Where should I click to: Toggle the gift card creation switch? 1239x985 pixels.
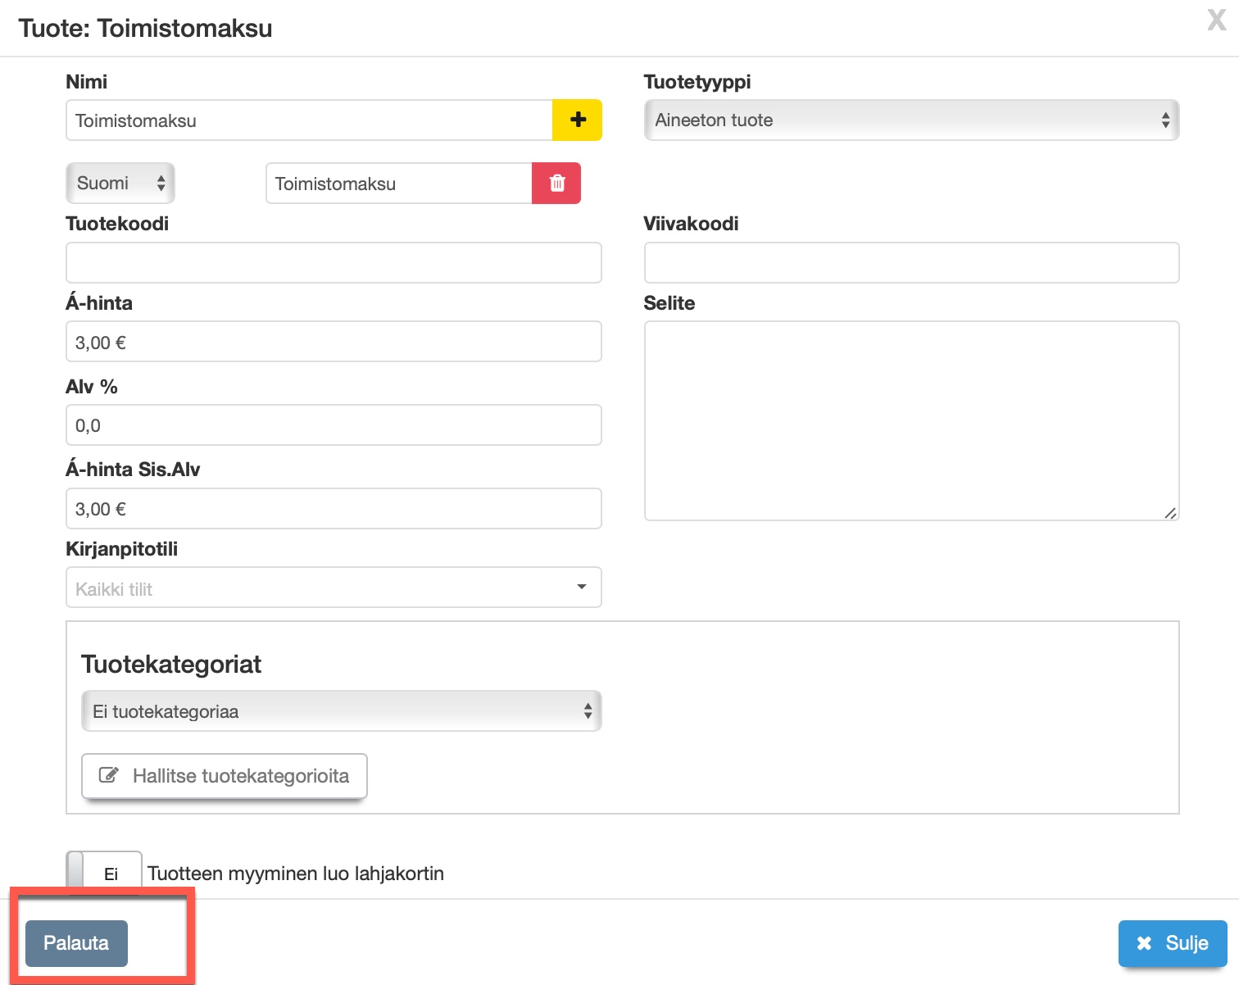[103, 873]
